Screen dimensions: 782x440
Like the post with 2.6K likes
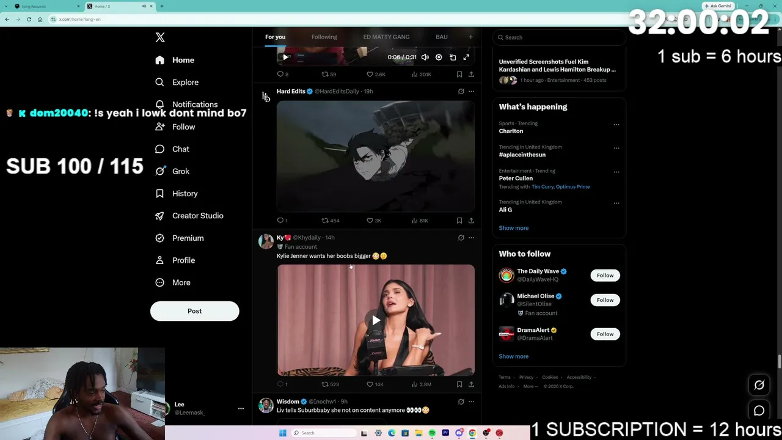point(376,75)
